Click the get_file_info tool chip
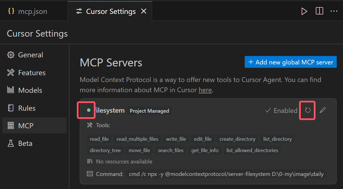343x189 pixels. (205, 150)
